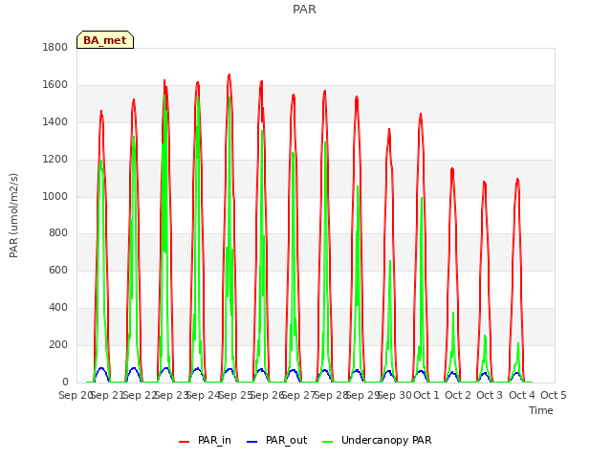Click the 800 y-axis tick label

58,233
